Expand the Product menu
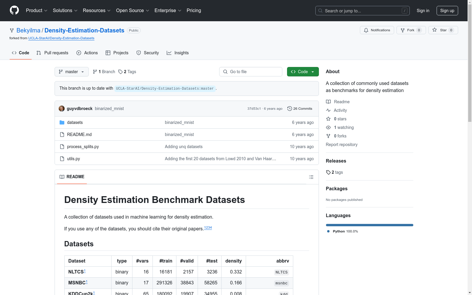This screenshot has height=295, width=472. 37,11
